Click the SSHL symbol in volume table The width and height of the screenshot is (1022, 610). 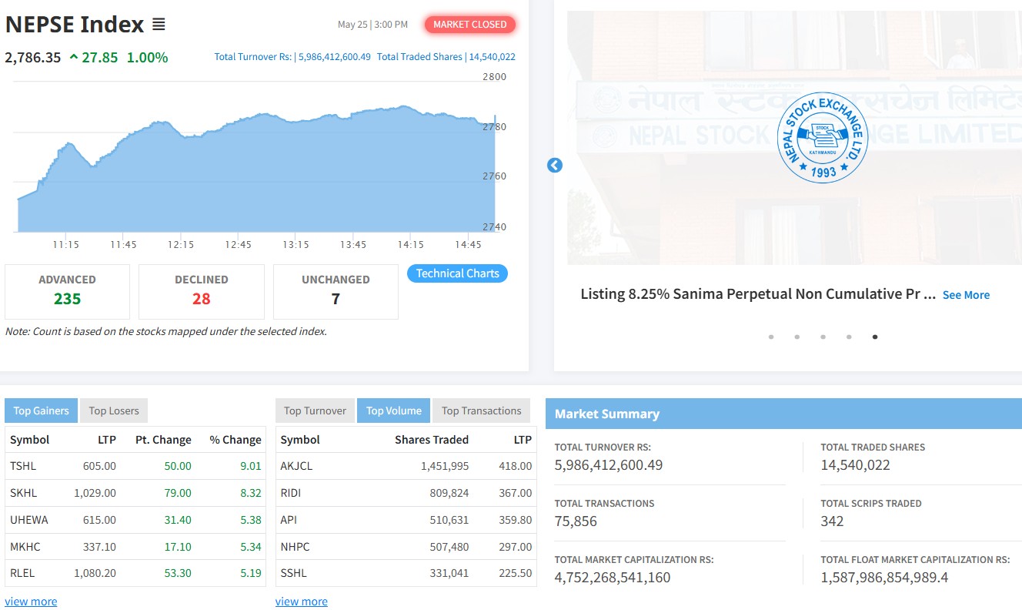[x=294, y=573]
